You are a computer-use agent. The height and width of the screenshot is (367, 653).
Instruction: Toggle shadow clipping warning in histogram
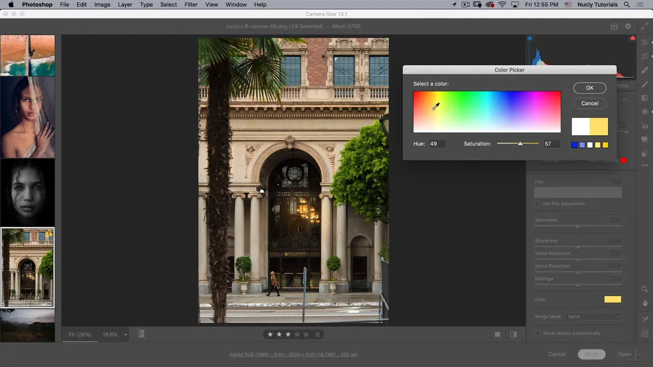[529, 38]
